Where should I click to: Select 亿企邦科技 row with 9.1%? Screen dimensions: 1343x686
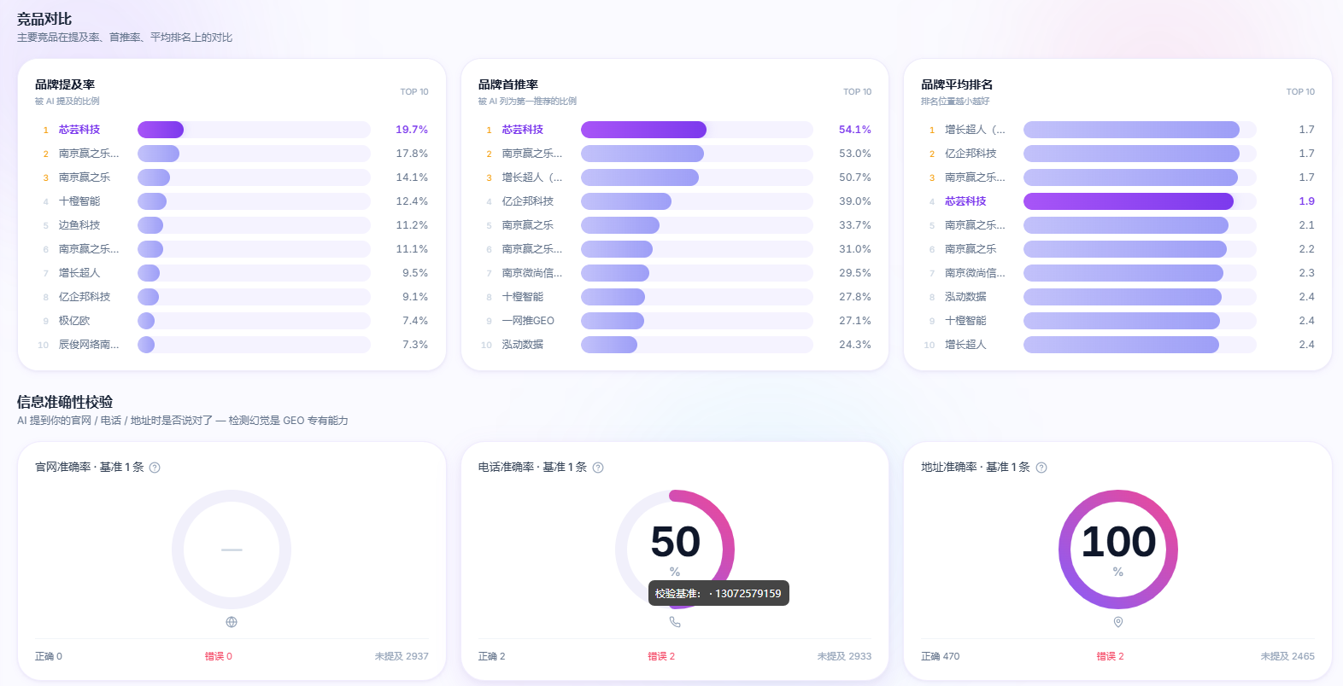[232, 297]
